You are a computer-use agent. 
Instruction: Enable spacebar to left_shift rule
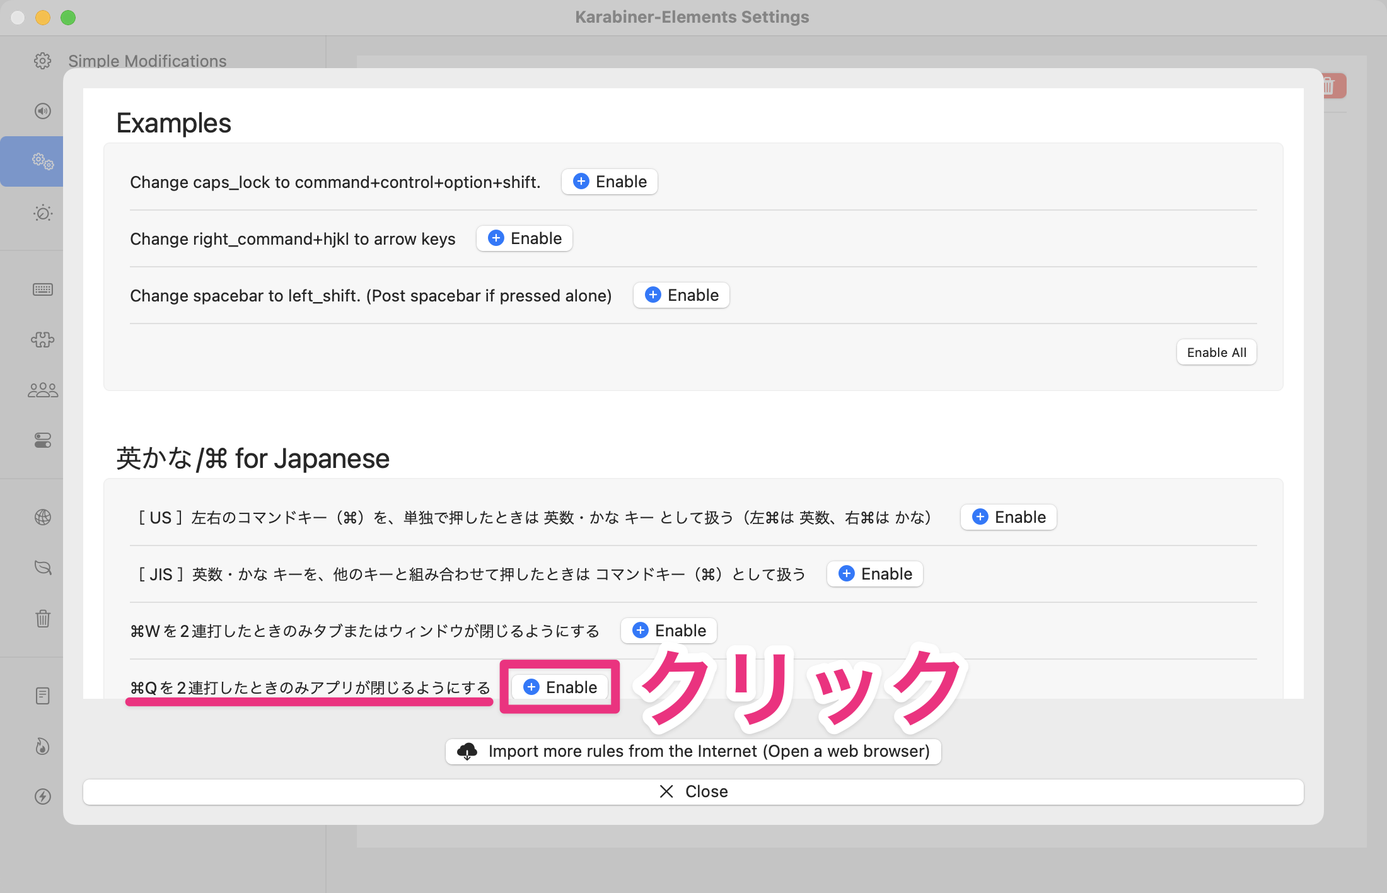[x=682, y=295]
